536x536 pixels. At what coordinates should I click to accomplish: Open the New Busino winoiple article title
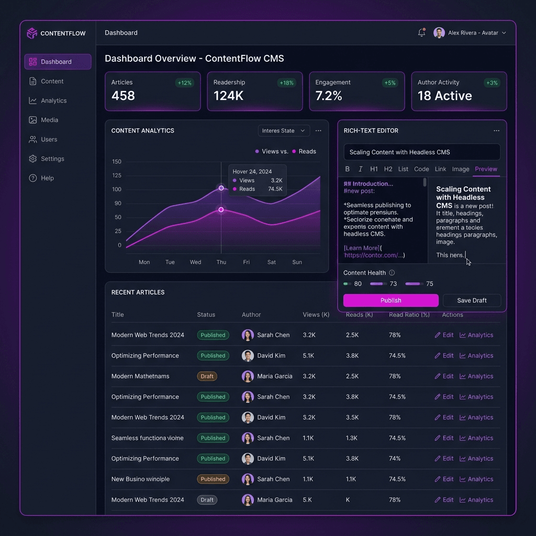coord(140,479)
